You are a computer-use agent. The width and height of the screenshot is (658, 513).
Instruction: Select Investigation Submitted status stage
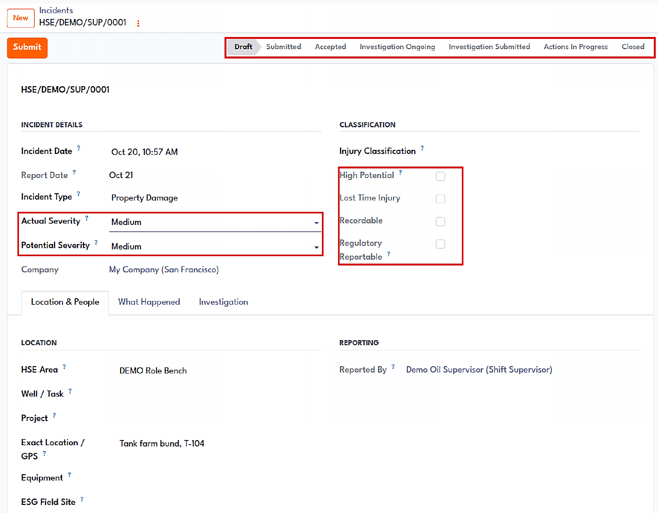point(489,47)
